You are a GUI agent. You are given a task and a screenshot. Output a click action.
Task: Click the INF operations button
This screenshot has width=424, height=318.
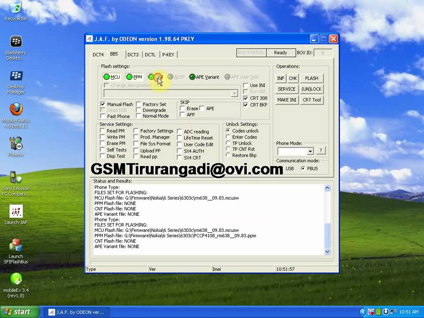pyautogui.click(x=280, y=78)
